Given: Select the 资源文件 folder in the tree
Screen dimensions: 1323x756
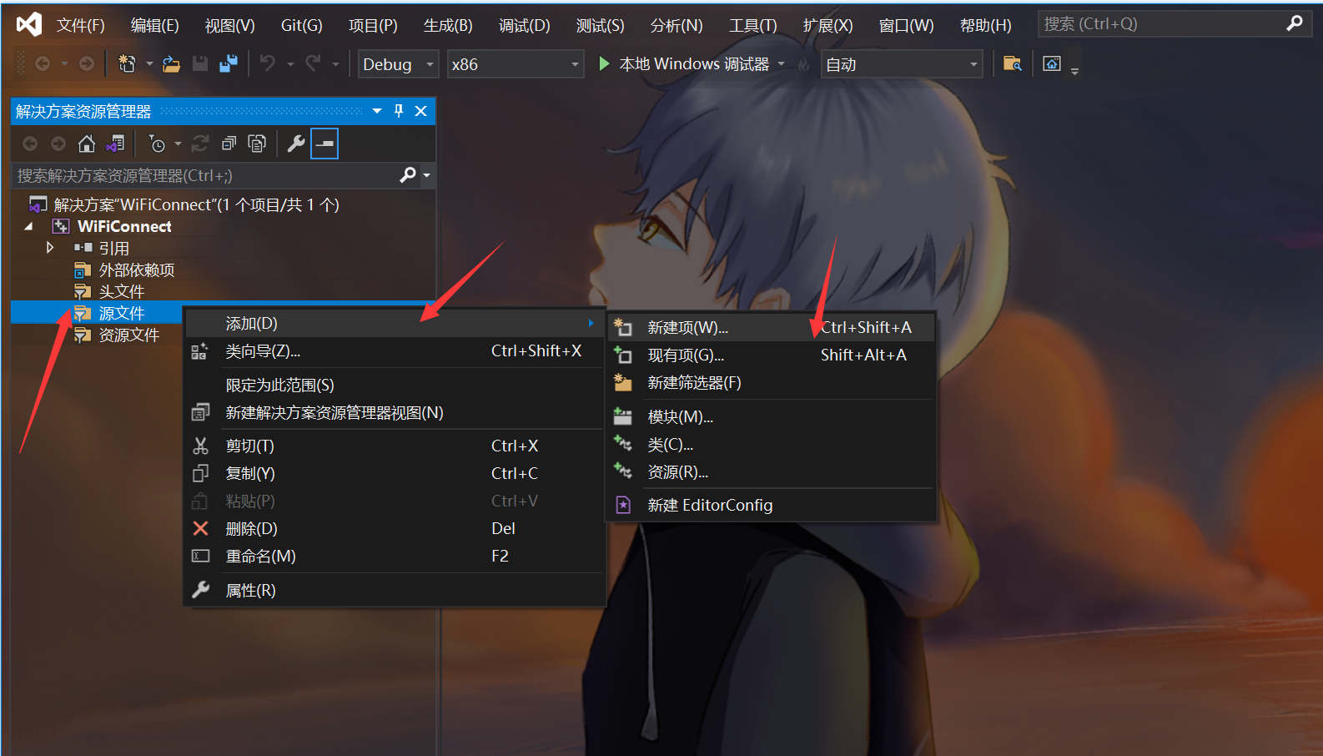Looking at the screenshot, I should [129, 335].
